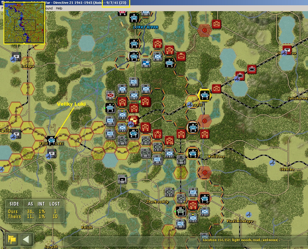Click the Loknya town label
The width and height of the screenshot is (308, 249).
28,66
